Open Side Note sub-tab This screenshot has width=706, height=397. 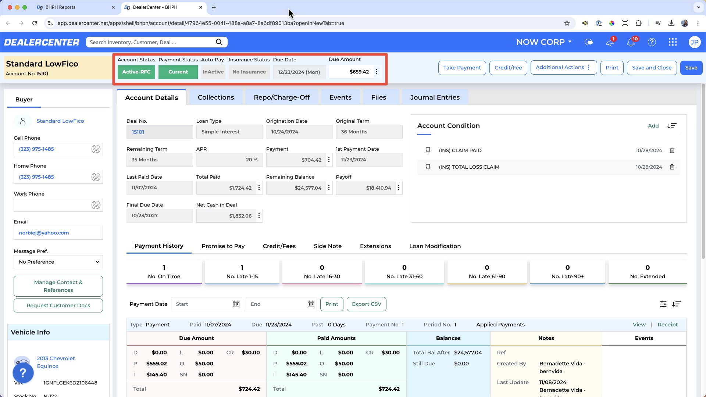(x=328, y=246)
